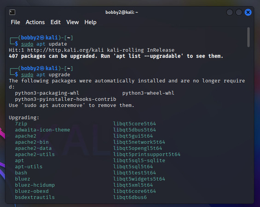Click the 'libqt5printsupport5t64' package entry
Screen dimensions: 260x207
pyautogui.click(x=147, y=154)
